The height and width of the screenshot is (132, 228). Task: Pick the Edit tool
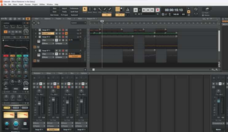coord(100,9)
